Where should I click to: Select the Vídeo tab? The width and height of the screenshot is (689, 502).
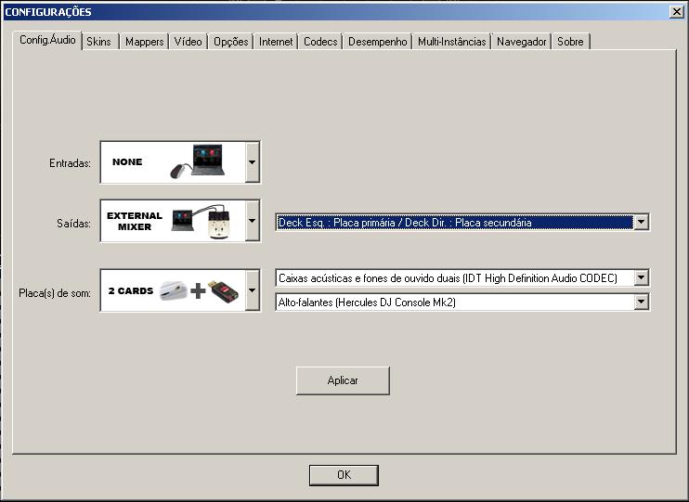[188, 42]
